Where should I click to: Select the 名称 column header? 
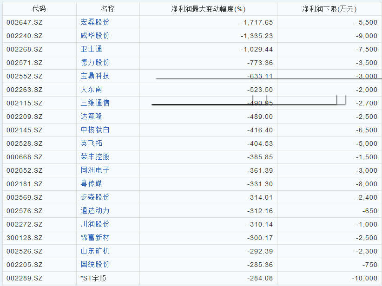coord(108,9)
